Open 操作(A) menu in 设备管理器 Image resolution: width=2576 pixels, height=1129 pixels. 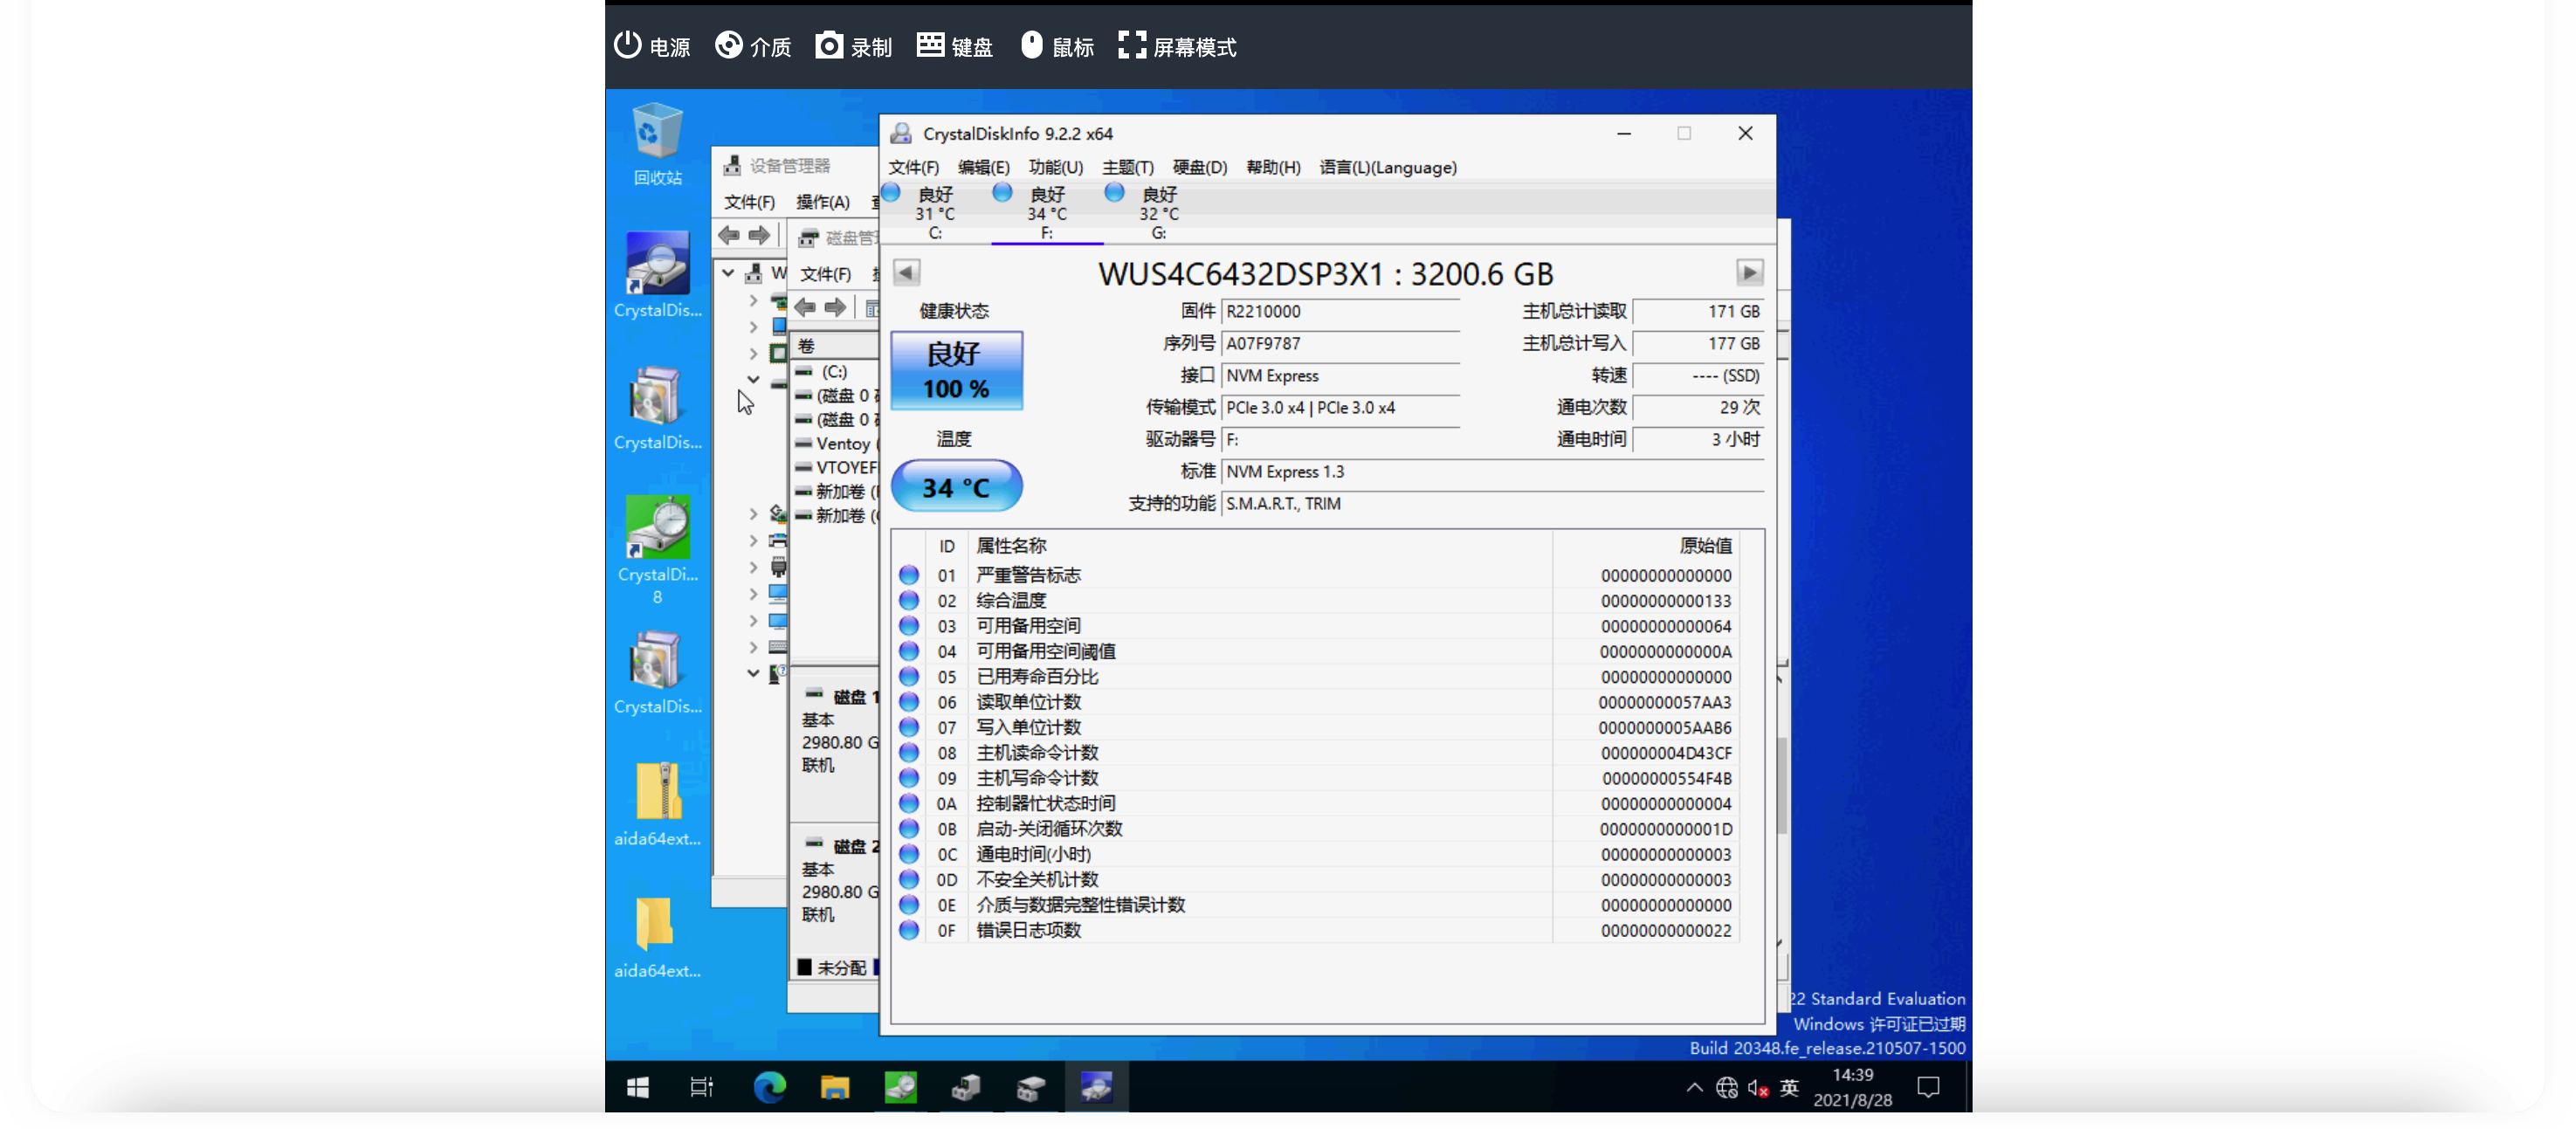click(x=822, y=202)
